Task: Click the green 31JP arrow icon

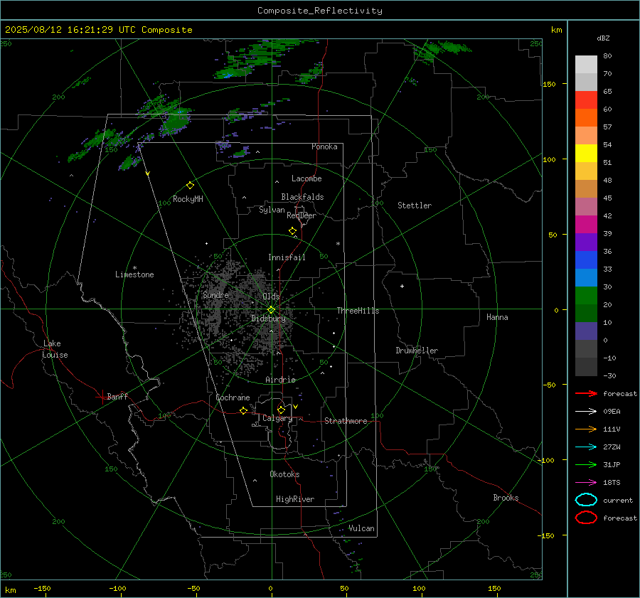Action: [586, 464]
